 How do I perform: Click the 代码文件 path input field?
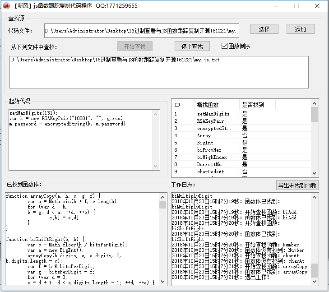[142, 31]
